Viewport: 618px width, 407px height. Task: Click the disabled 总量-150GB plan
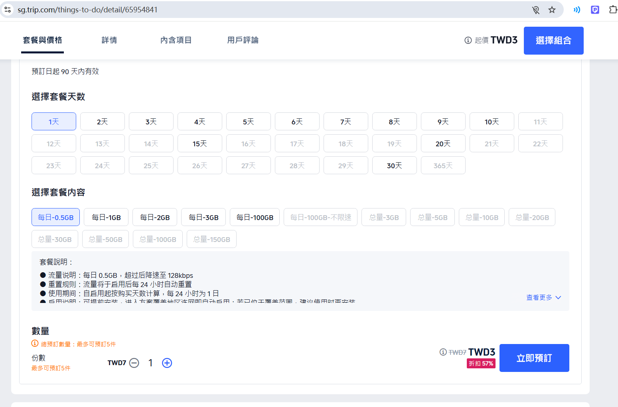[212, 239]
